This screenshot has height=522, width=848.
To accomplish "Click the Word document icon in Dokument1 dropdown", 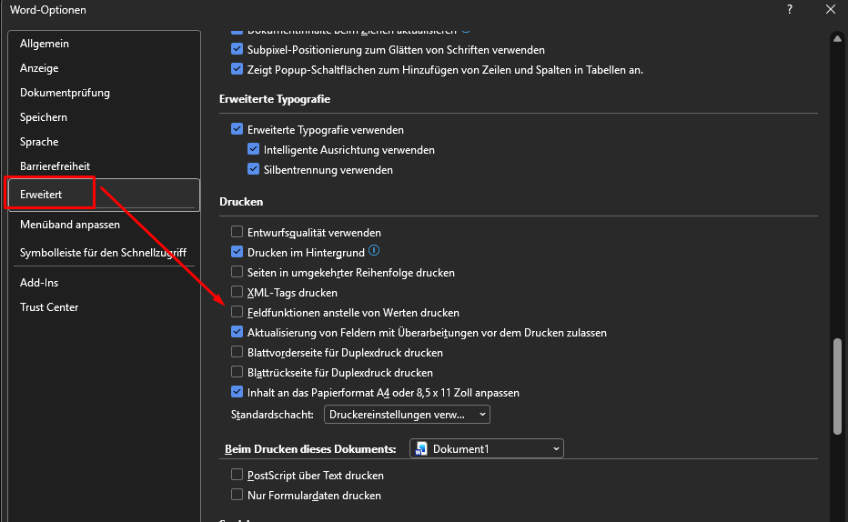I will (421, 448).
